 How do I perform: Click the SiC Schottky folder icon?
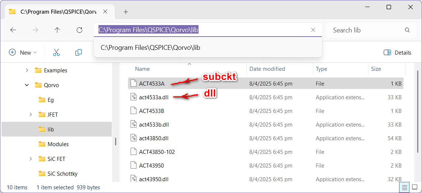point(42,173)
